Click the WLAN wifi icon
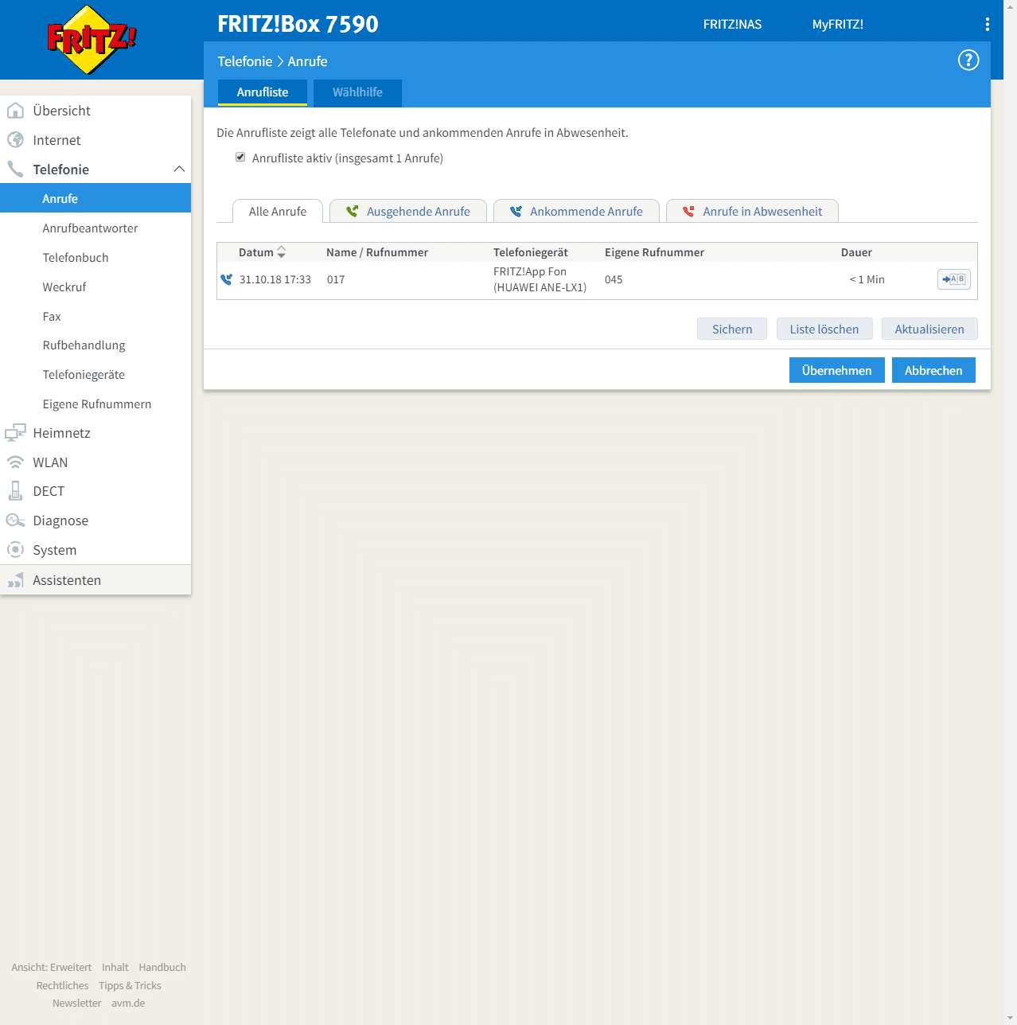The image size is (1017, 1025). point(15,462)
